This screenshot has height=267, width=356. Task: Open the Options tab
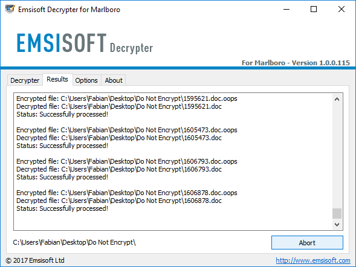click(86, 80)
